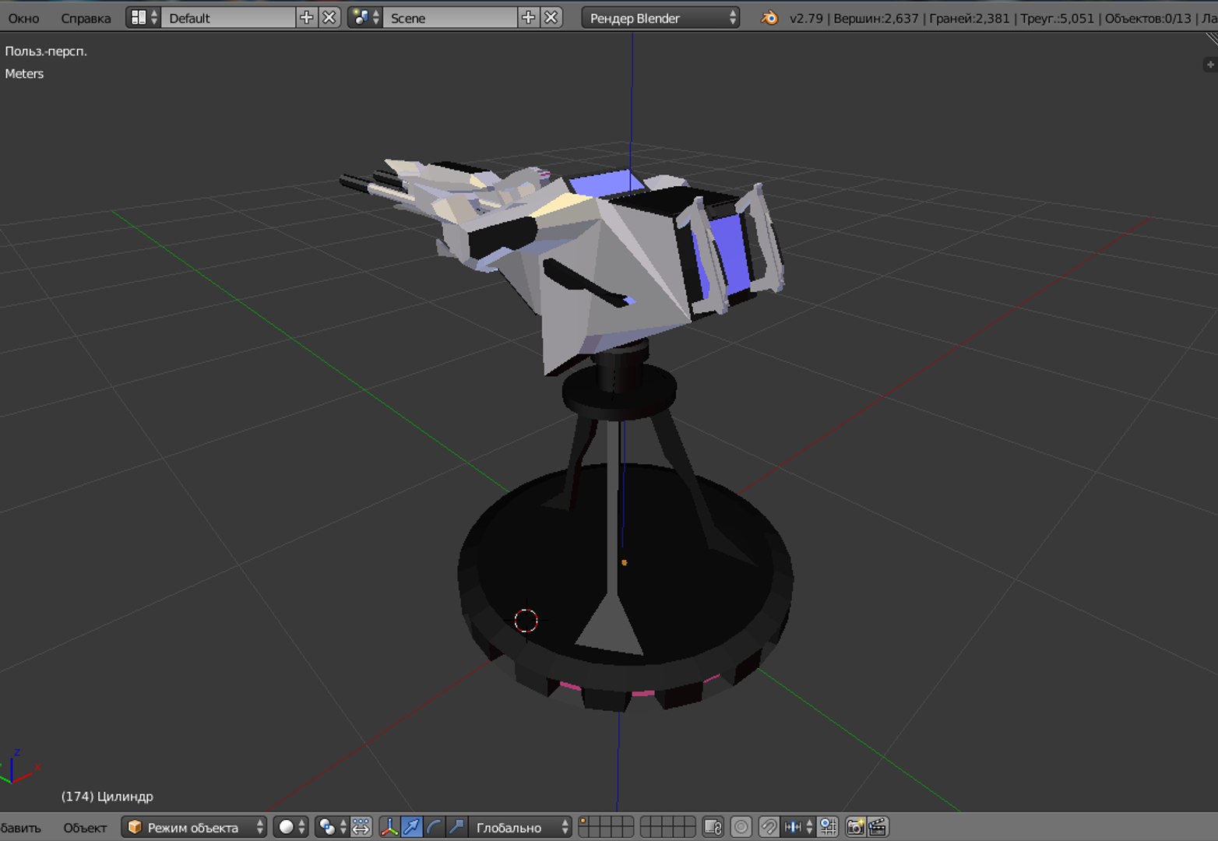Open the Справка menu
The width and height of the screenshot is (1218, 841).
86,18
